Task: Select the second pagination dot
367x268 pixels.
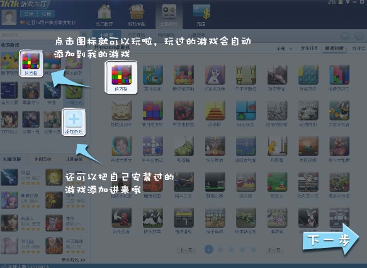Action: (x=220, y=250)
